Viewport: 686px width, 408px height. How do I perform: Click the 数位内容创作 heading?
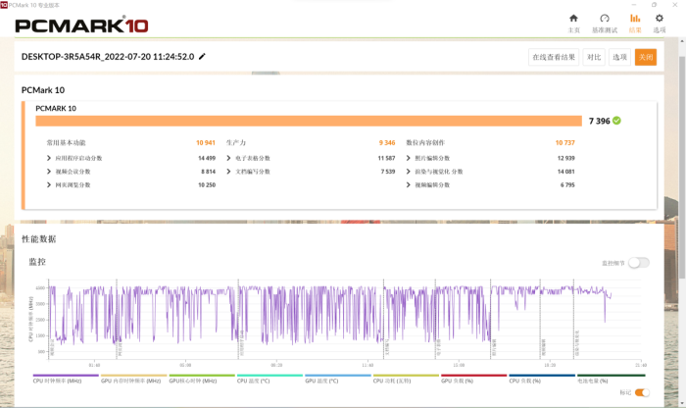tap(425, 143)
